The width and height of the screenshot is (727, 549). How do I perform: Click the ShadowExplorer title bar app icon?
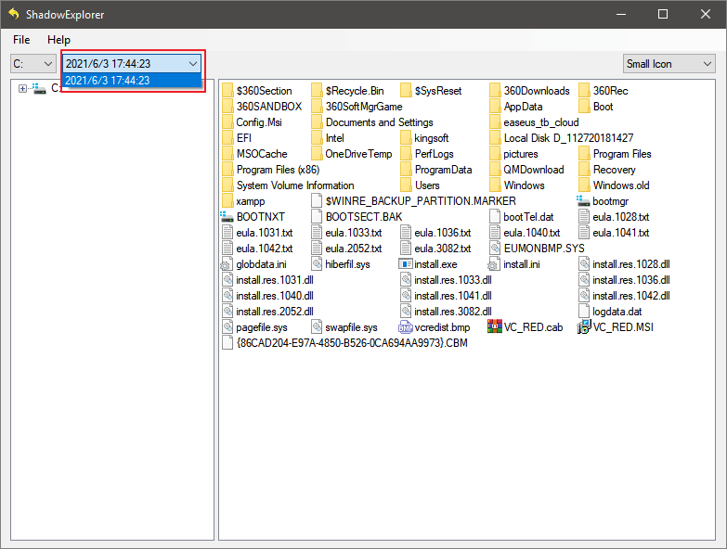pos(14,14)
